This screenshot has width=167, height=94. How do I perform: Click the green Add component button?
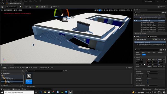coord(155,39)
